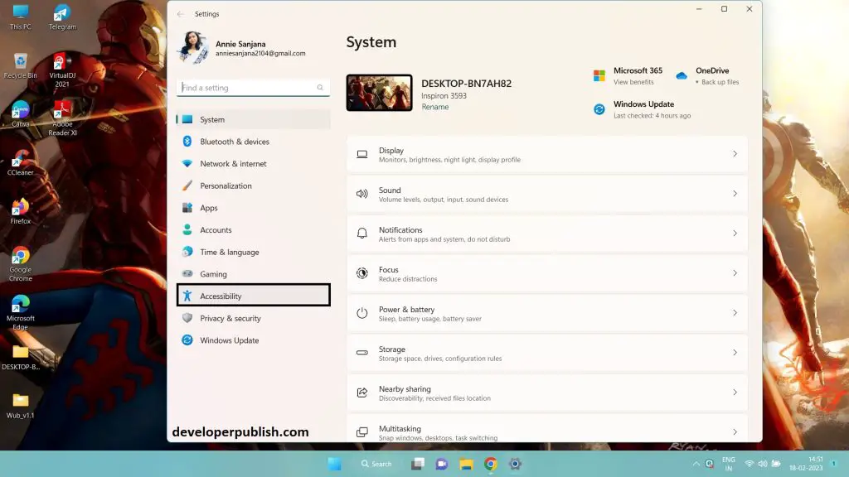Image resolution: width=849 pixels, height=477 pixels.
Task: Open the taskbar Search box
Action: click(376, 464)
